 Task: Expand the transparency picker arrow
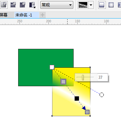point(91,5)
